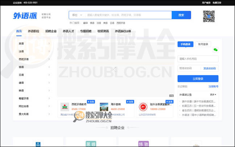
Task: Expand the 英语 category arrow
Action: [49, 44]
